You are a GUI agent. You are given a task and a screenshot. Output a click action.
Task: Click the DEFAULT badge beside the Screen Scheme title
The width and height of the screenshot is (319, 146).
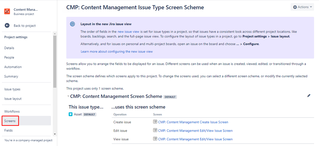170,97
